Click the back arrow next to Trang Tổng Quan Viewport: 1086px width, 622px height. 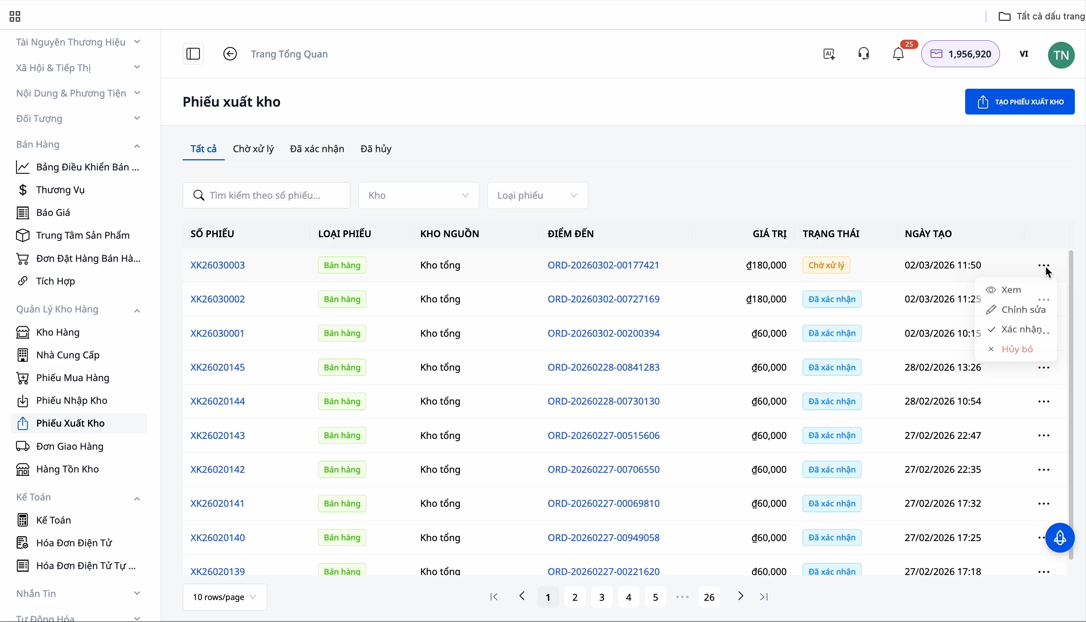click(230, 54)
